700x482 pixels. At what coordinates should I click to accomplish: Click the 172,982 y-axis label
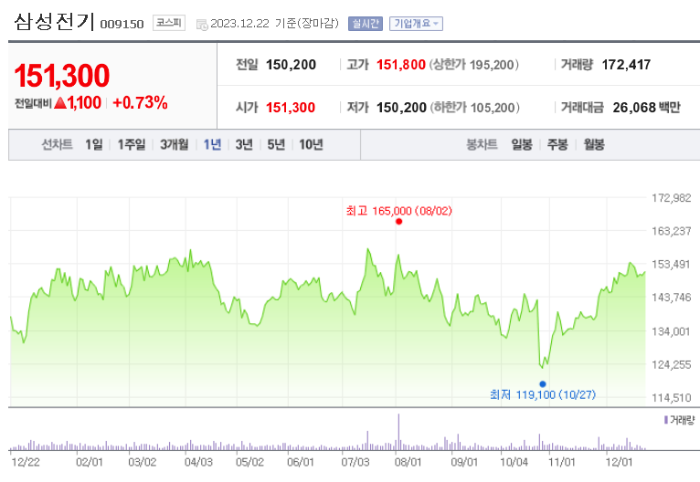[672, 198]
